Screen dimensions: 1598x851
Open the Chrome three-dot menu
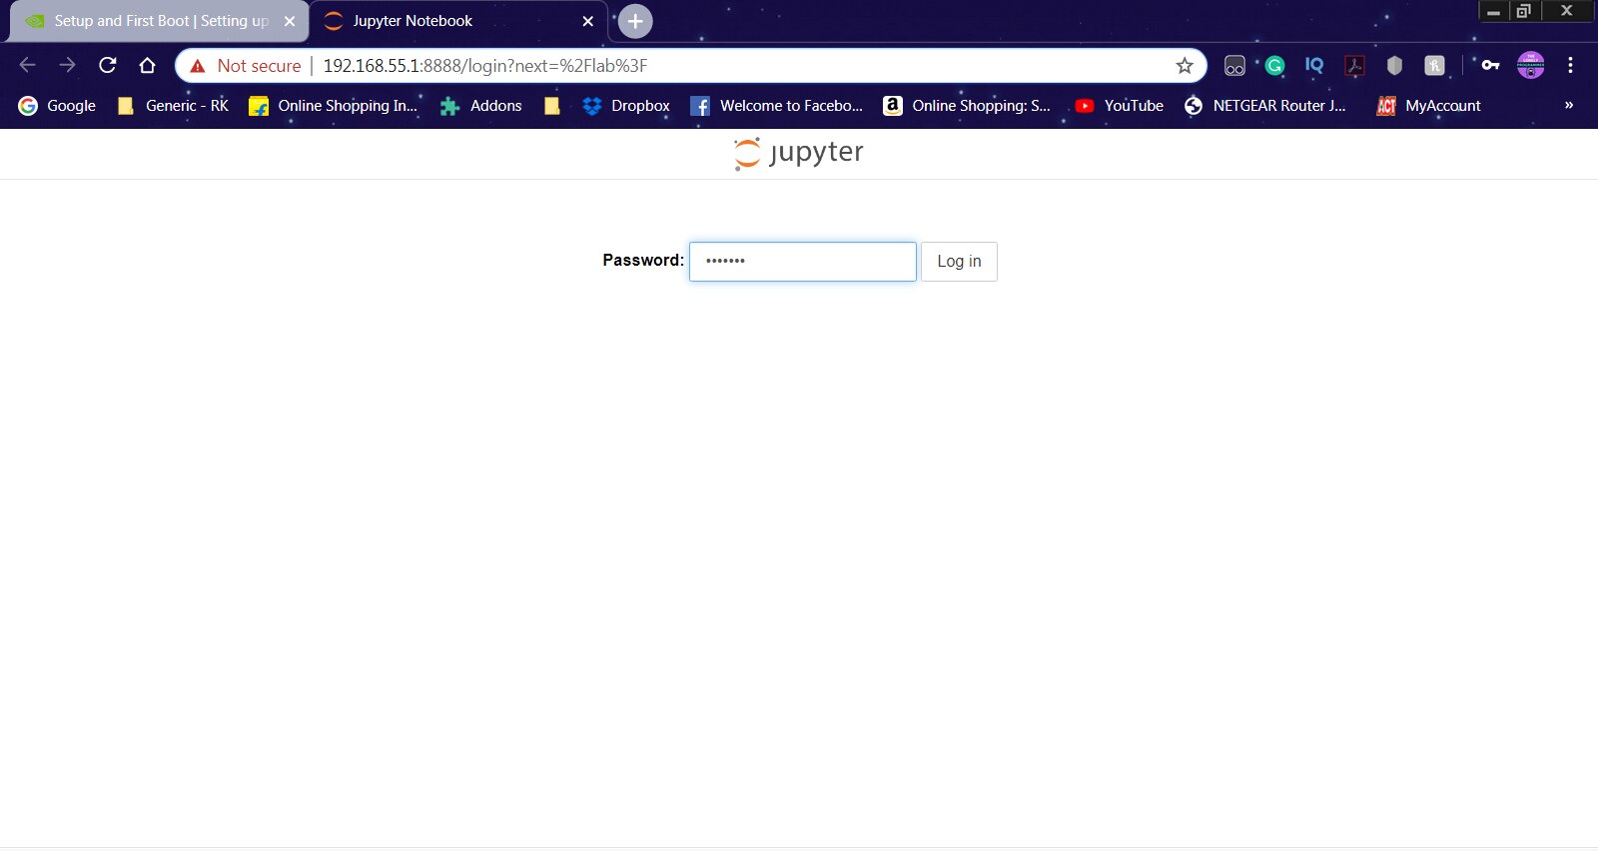coord(1570,65)
